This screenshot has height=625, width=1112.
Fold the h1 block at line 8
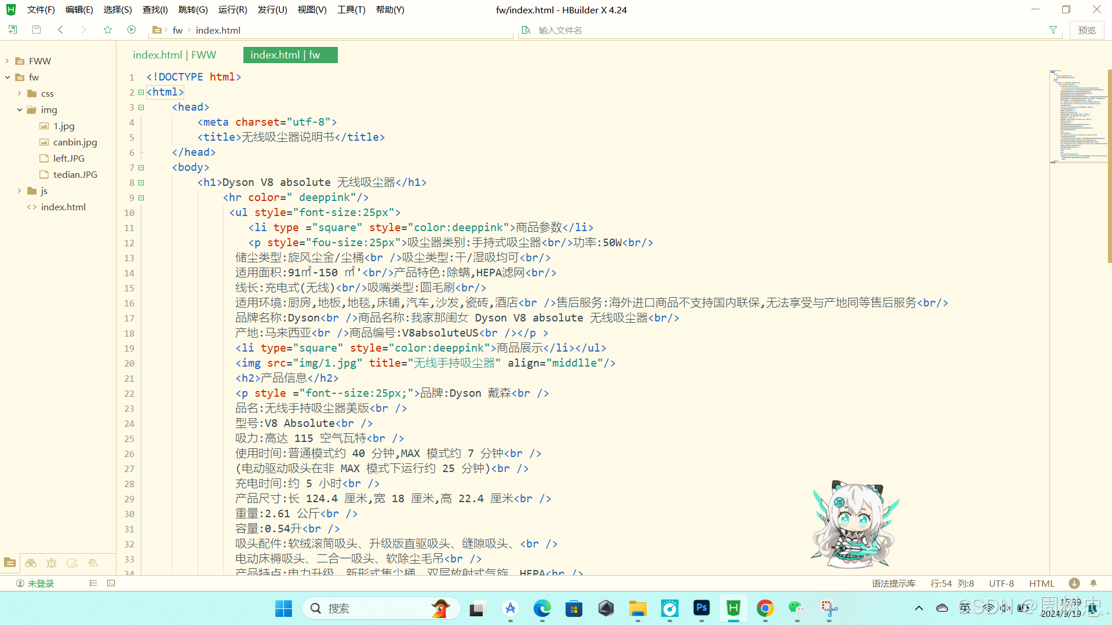141,182
